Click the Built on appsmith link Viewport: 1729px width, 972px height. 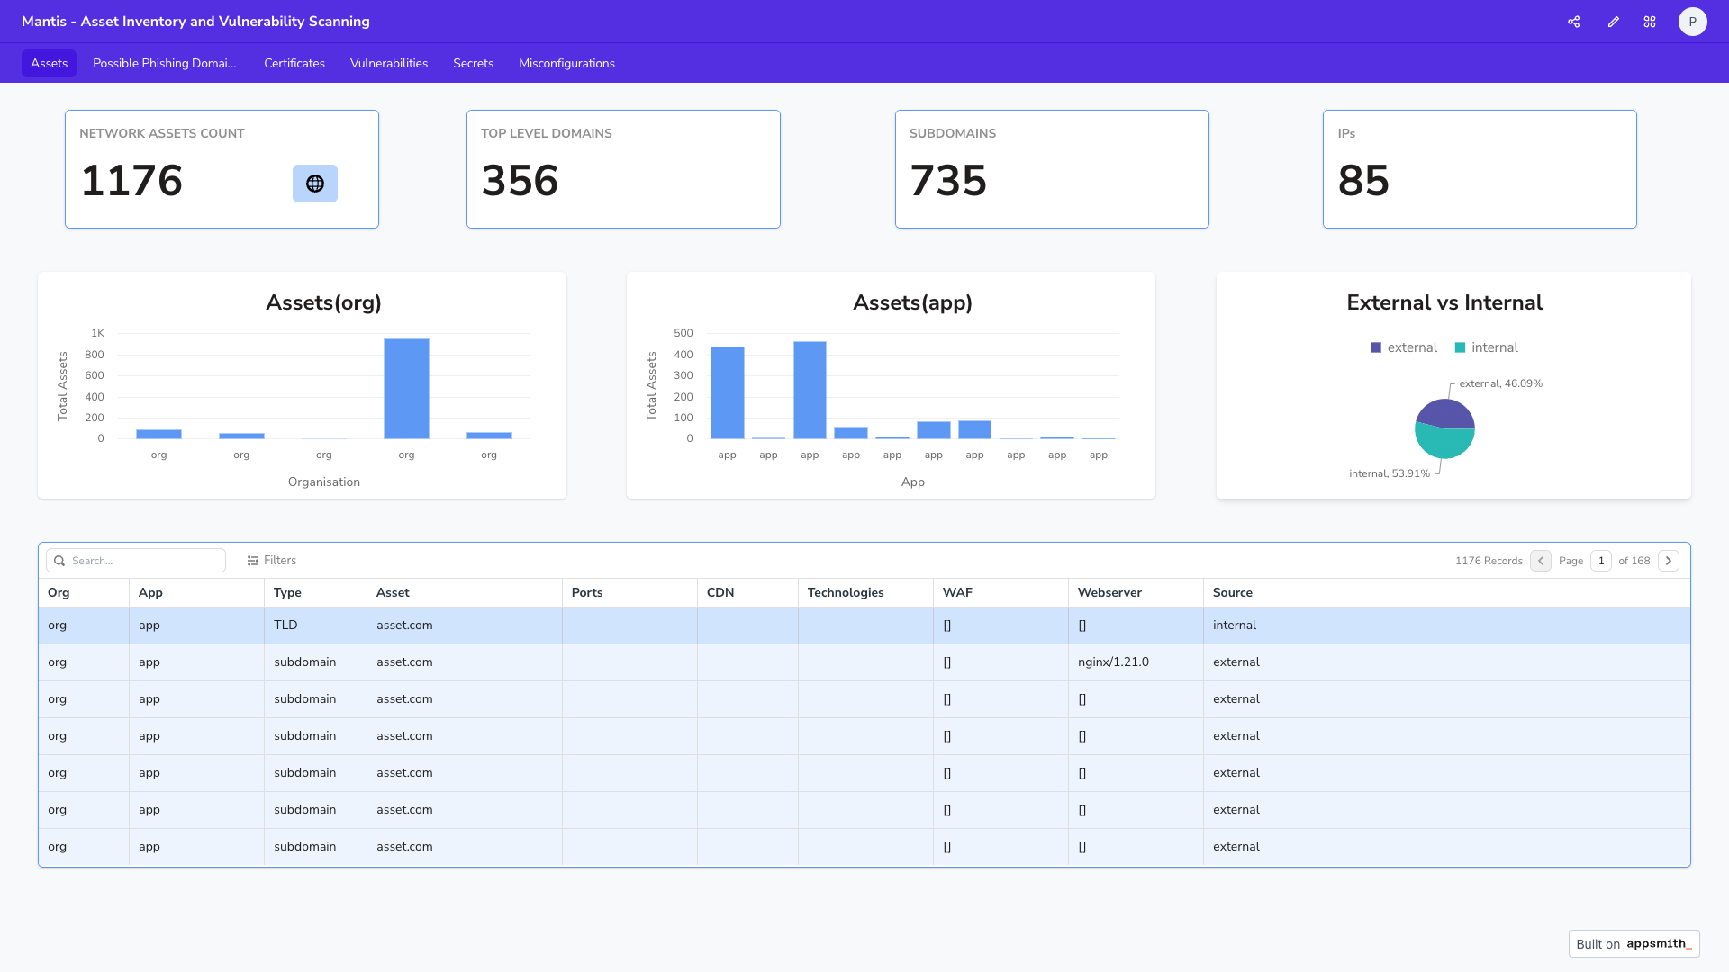[1634, 943]
